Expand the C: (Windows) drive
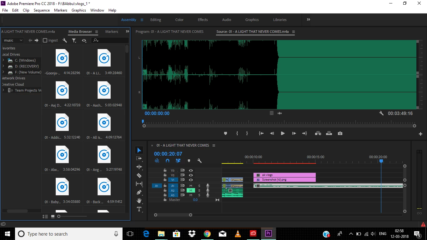427x240 pixels. pos(3,60)
